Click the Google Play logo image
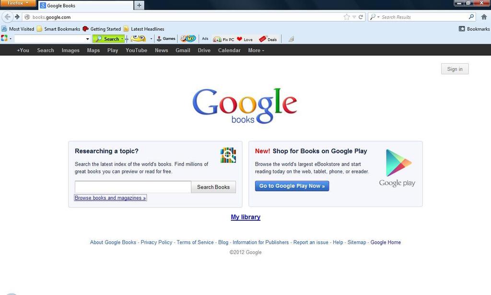Viewport: 491px width, 295px height. (x=397, y=168)
